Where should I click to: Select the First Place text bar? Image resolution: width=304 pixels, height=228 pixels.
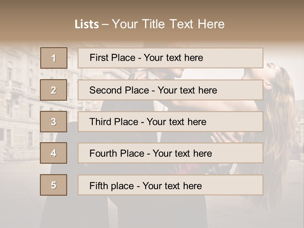click(x=170, y=58)
